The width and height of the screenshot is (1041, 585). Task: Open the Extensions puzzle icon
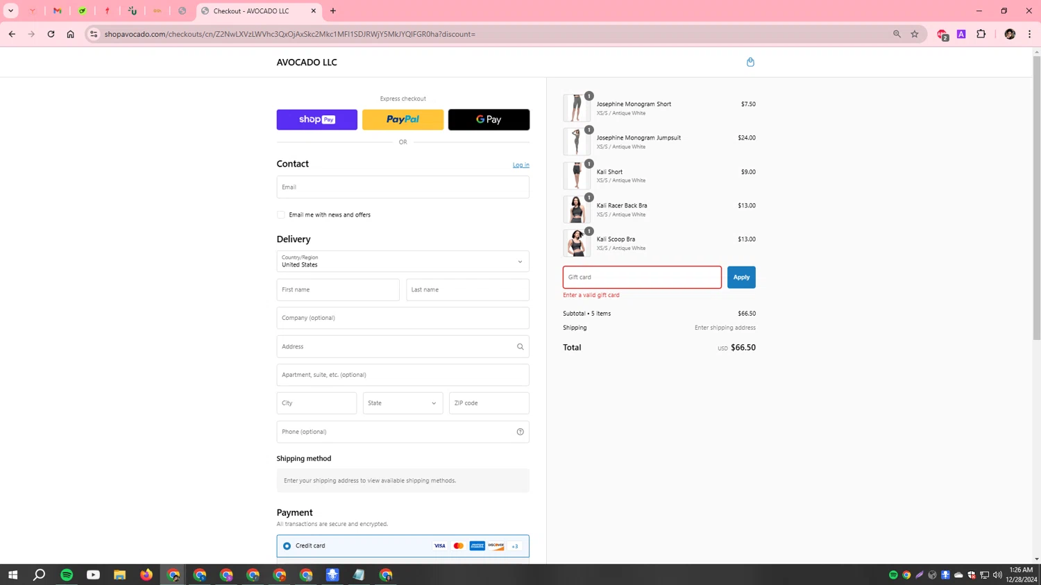[981, 34]
